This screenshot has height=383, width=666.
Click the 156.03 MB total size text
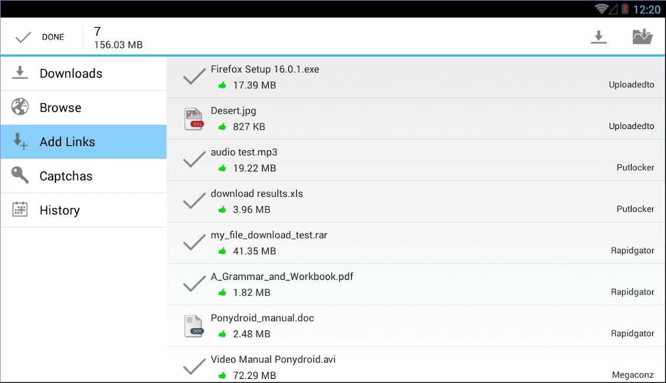point(119,45)
